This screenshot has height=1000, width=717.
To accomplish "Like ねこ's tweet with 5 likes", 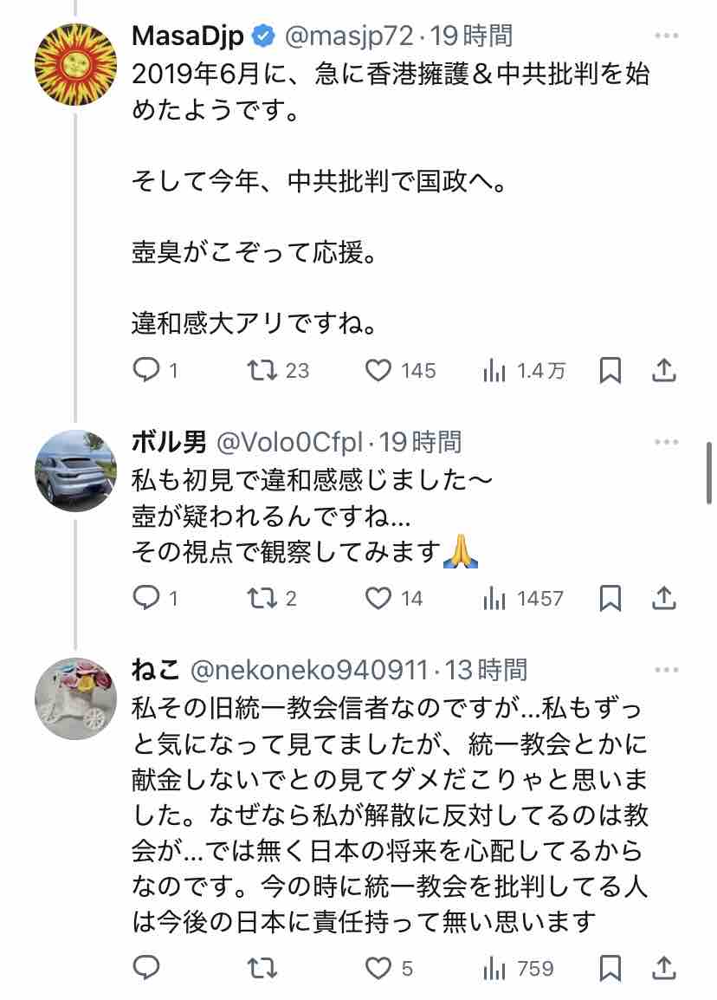I will coord(378,967).
